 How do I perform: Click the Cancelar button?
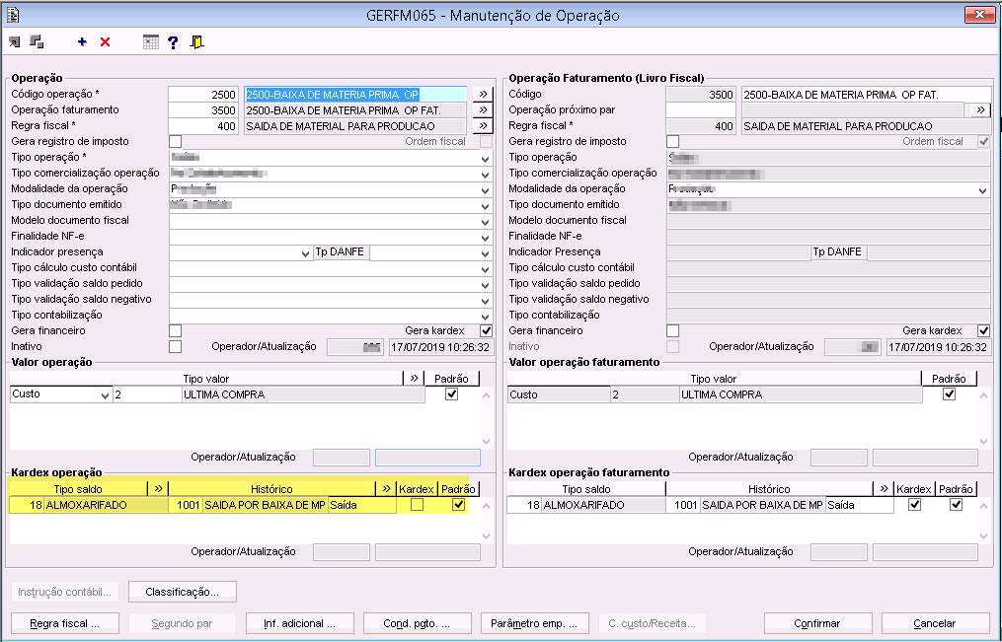[x=936, y=623]
